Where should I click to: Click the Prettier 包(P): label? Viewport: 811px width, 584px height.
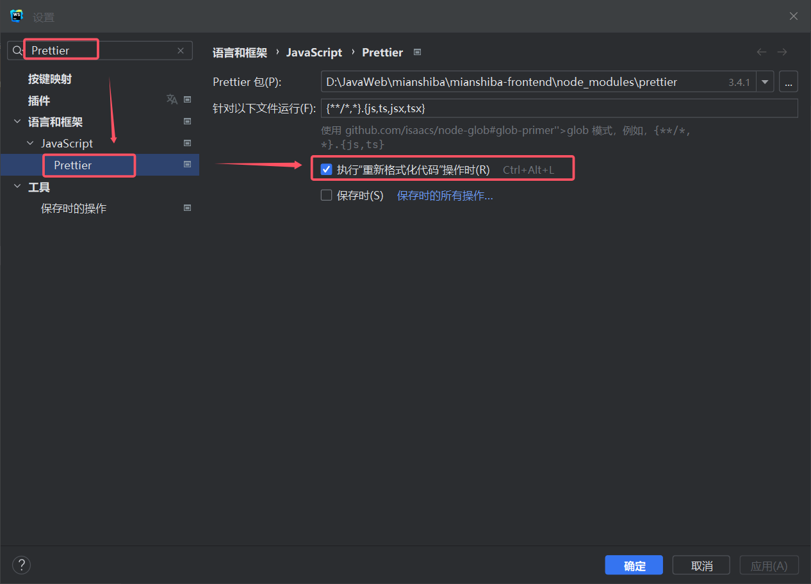pyautogui.click(x=247, y=82)
